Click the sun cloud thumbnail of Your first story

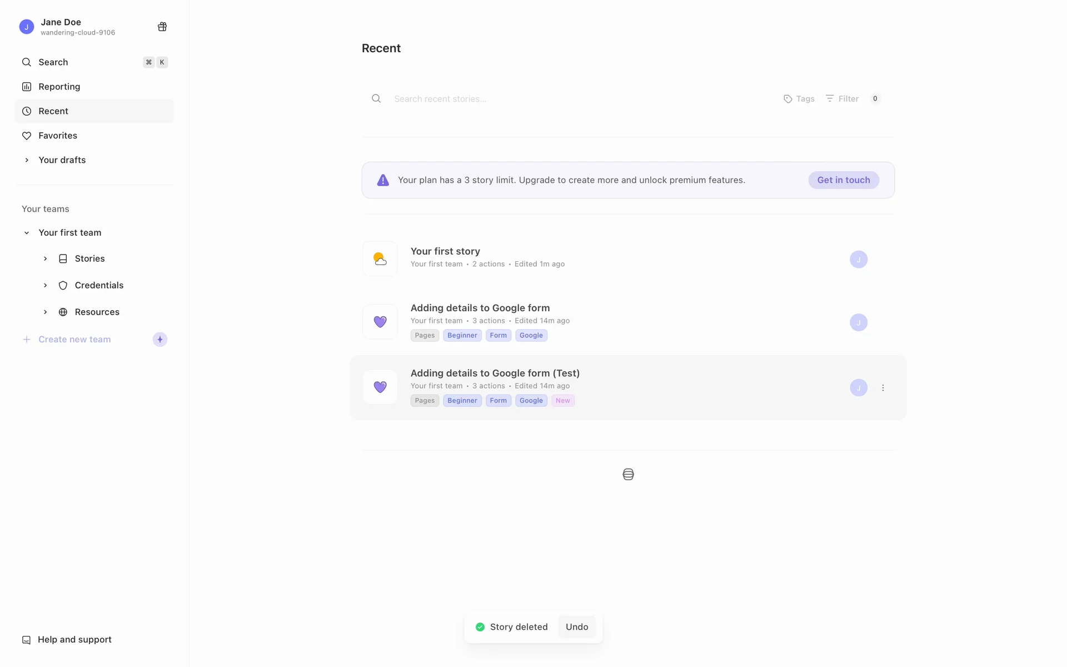pos(380,259)
